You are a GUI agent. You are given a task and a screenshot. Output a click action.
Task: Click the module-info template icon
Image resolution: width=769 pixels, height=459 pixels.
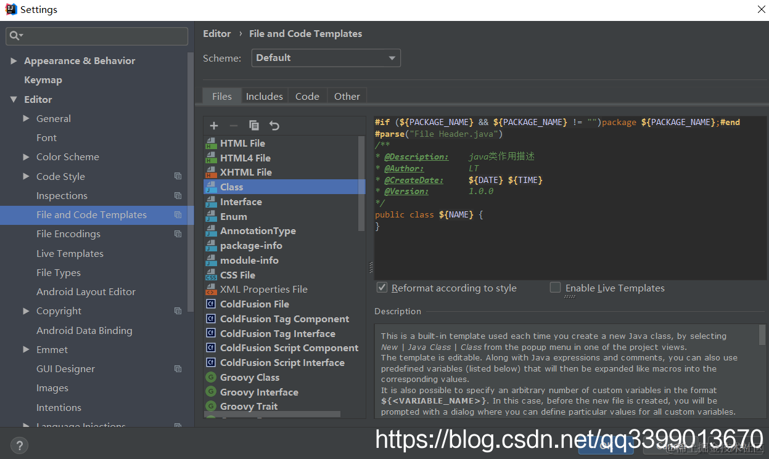211,261
